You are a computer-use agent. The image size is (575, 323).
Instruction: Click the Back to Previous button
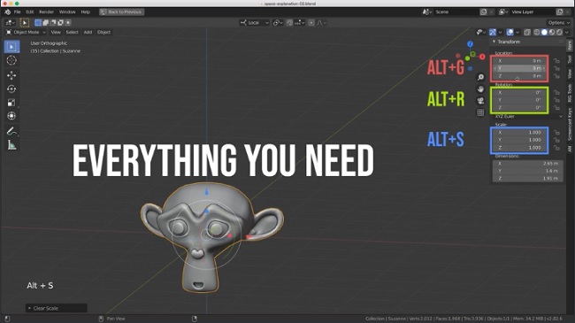coord(121,12)
